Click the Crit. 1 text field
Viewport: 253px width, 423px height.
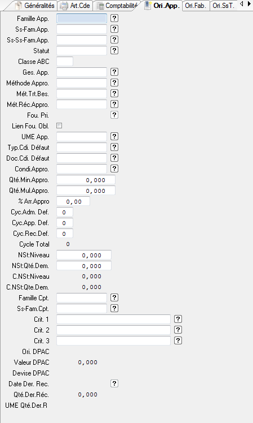[x=113, y=319]
